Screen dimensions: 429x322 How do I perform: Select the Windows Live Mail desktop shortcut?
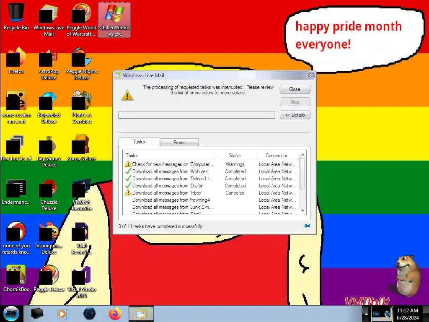tap(49, 20)
